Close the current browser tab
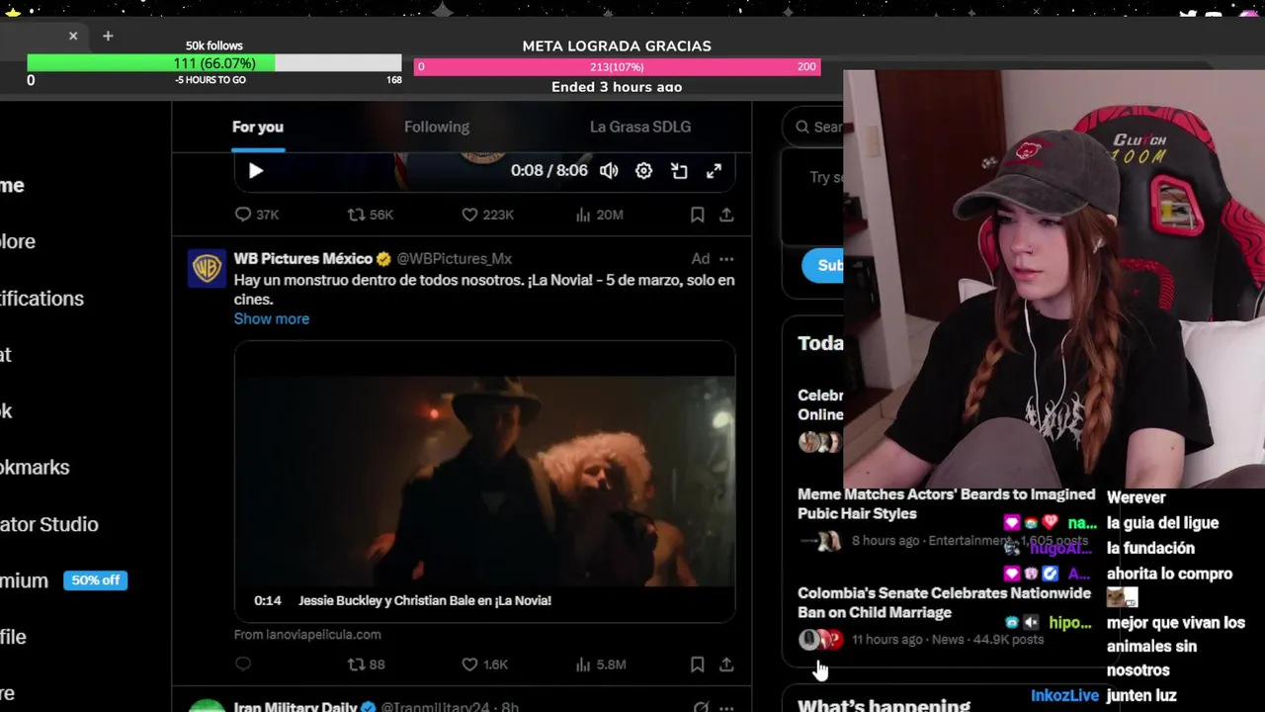Viewport: 1265px width, 712px height. pos(73,36)
